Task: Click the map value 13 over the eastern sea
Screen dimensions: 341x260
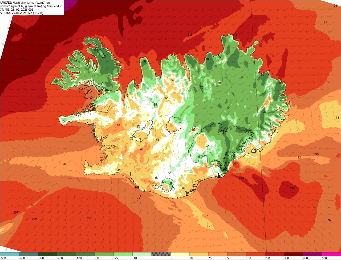Action: tap(337, 118)
